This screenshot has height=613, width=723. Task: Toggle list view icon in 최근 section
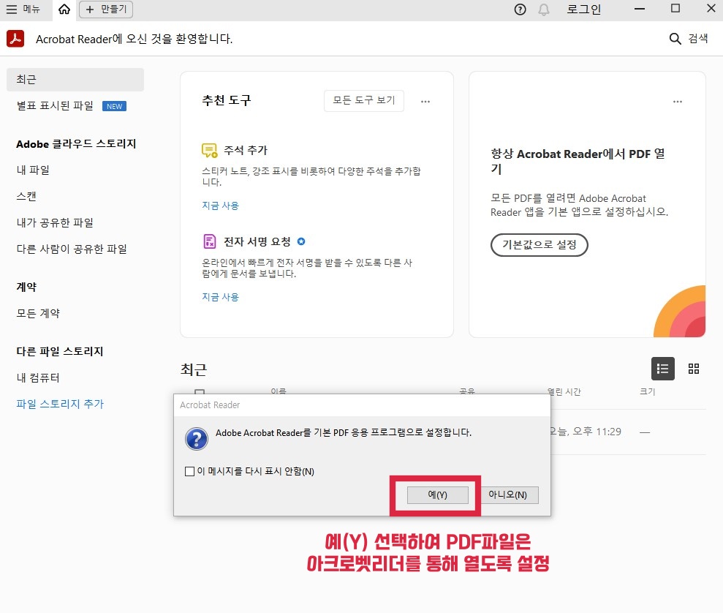(x=662, y=369)
